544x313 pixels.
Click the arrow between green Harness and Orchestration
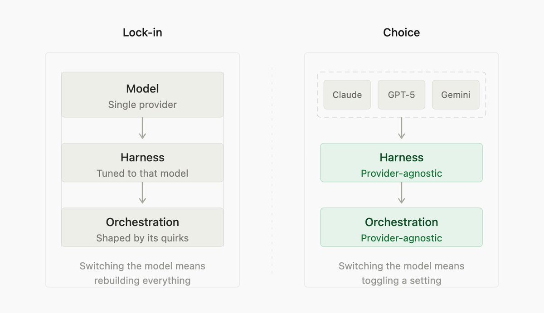(401, 193)
